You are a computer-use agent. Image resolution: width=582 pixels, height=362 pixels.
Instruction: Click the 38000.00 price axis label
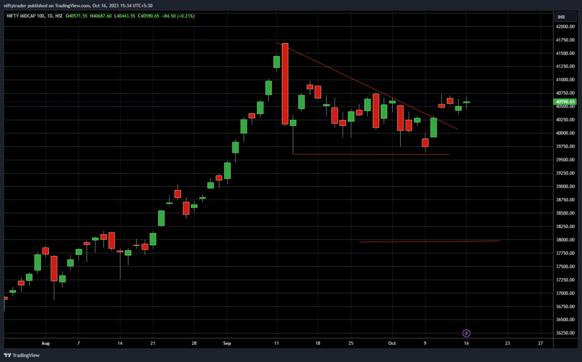click(565, 240)
